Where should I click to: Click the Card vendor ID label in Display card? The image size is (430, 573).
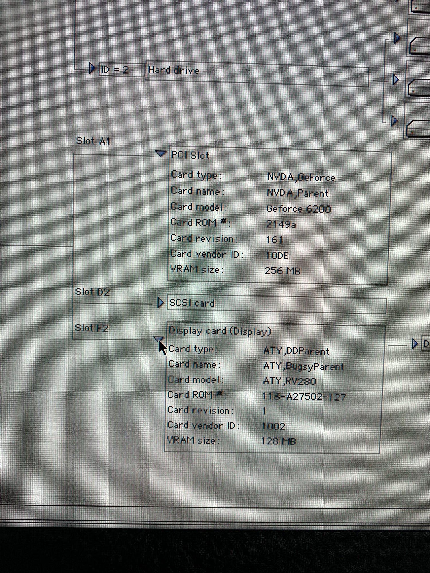203,425
